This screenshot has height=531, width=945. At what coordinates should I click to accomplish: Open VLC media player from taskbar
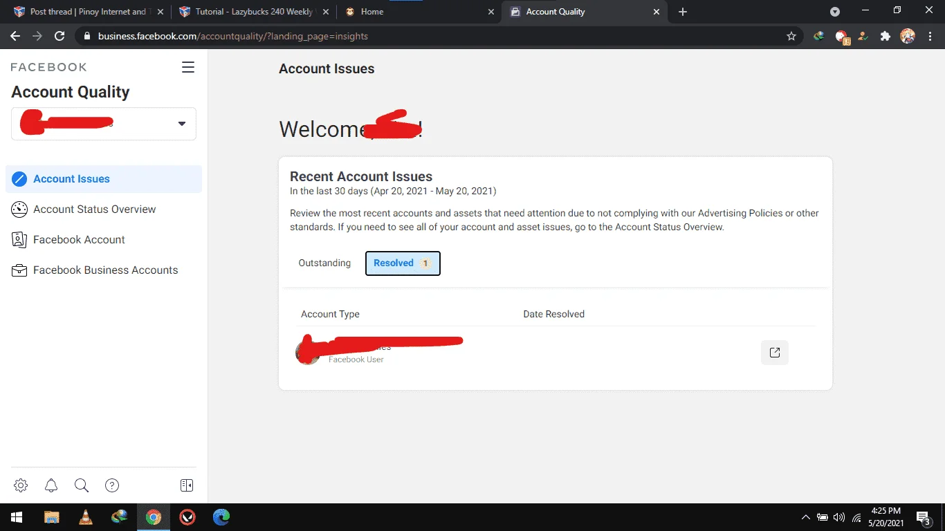click(86, 517)
